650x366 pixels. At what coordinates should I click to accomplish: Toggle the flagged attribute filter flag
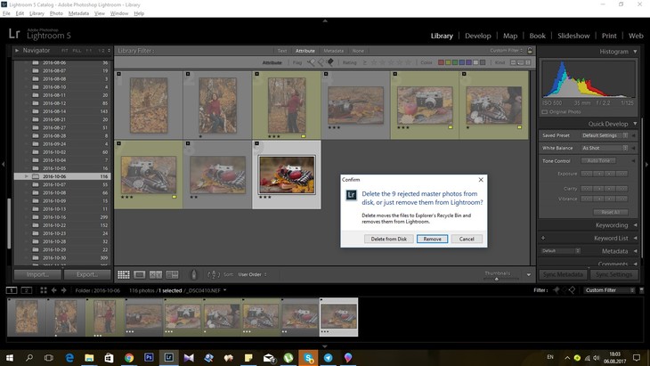pyautogui.click(x=311, y=62)
